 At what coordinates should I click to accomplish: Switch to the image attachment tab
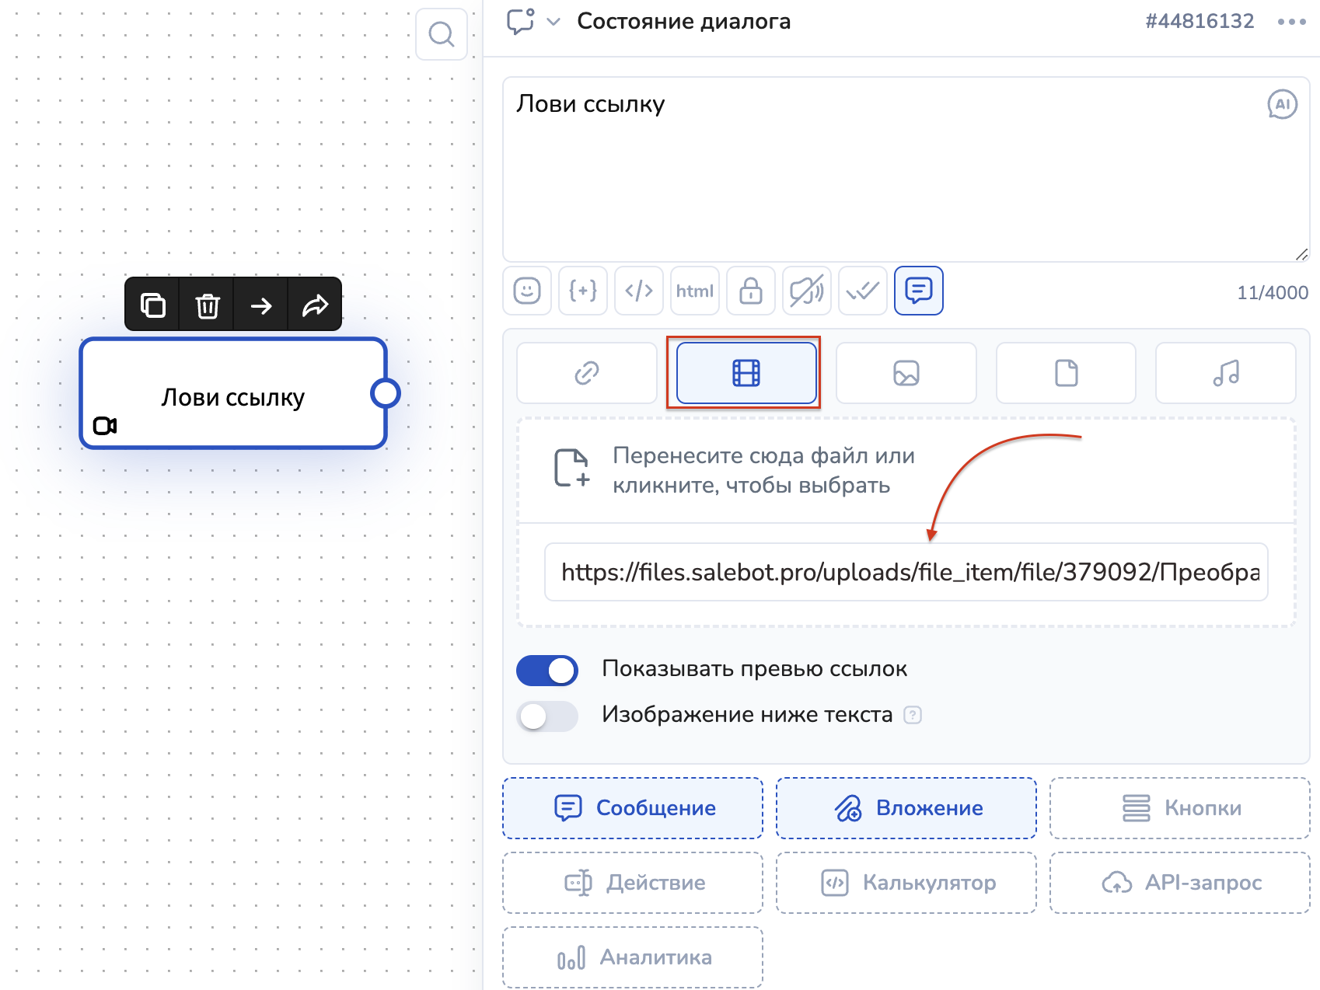(906, 373)
